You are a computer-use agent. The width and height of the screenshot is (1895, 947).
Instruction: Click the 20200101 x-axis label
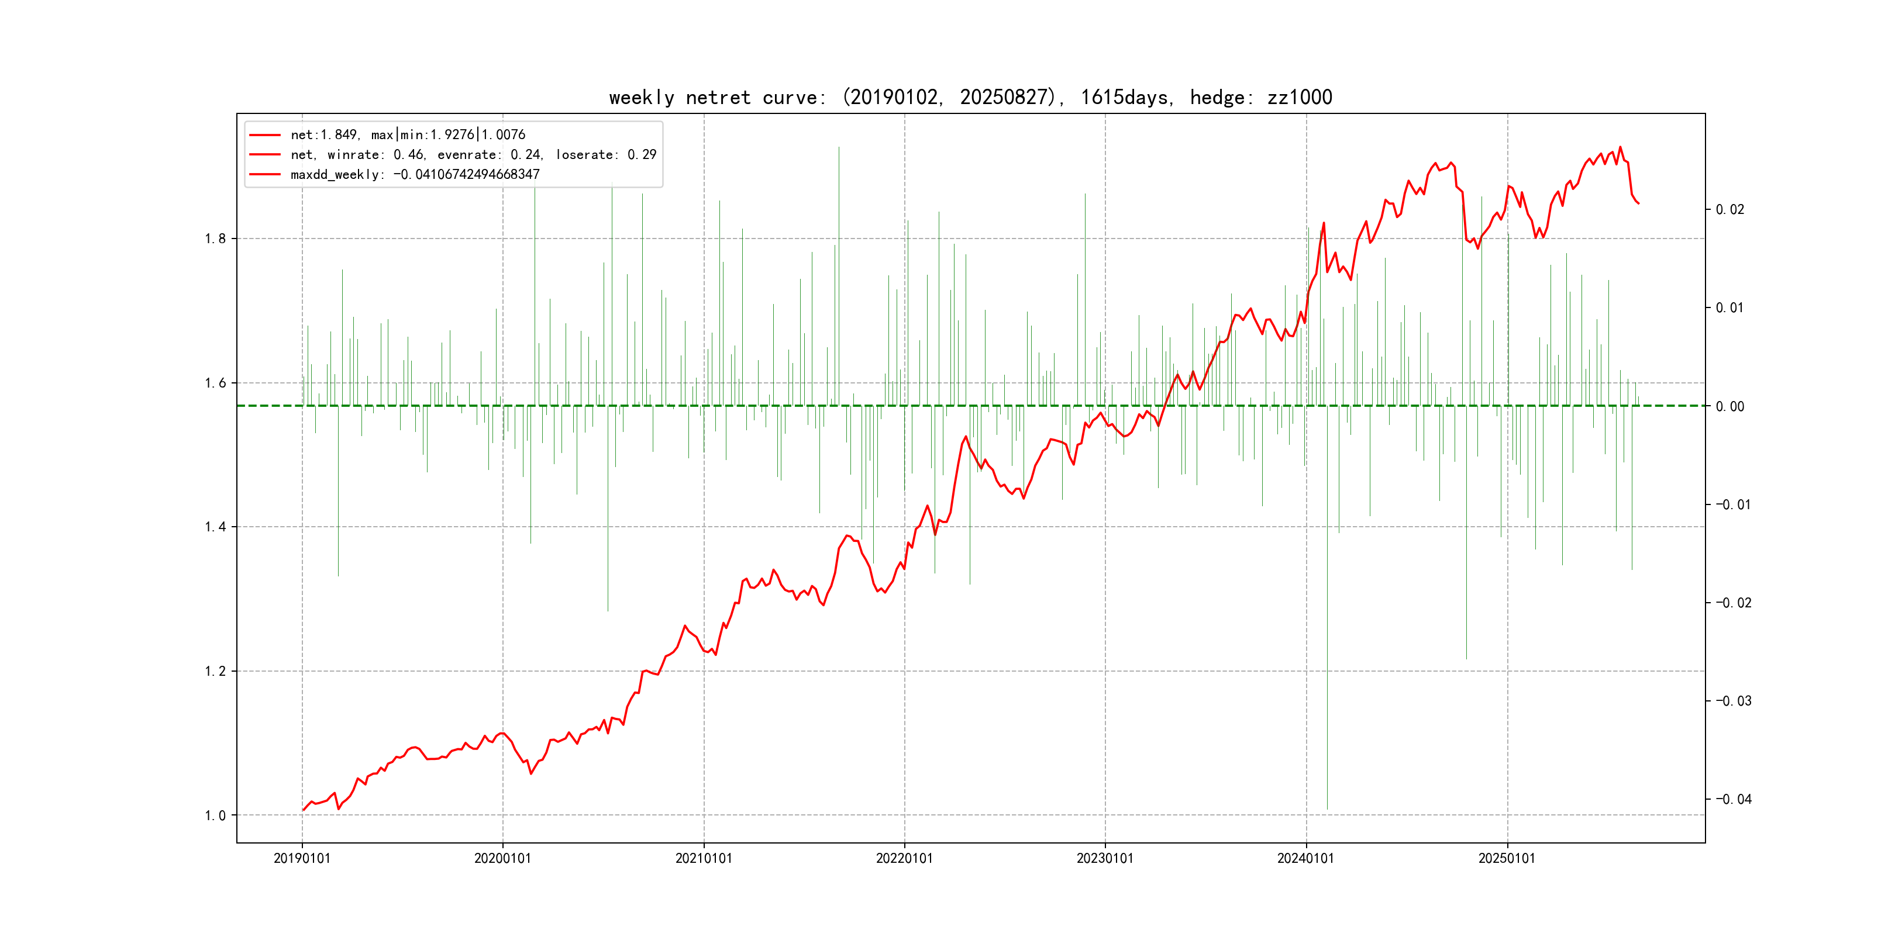(x=502, y=858)
